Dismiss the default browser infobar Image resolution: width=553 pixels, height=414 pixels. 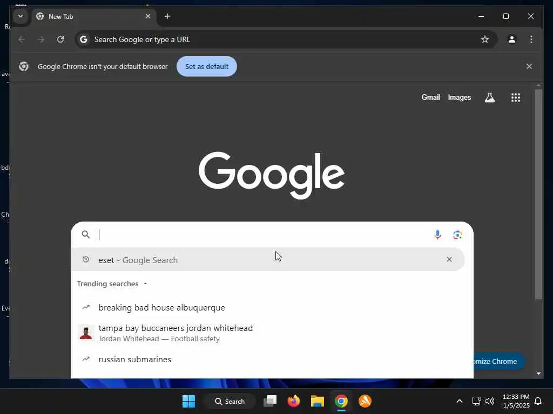point(529,66)
